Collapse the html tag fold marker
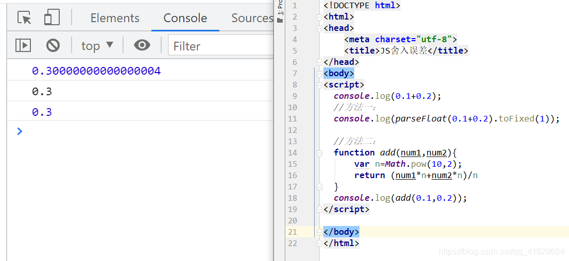This screenshot has height=261, width=569. [319, 16]
